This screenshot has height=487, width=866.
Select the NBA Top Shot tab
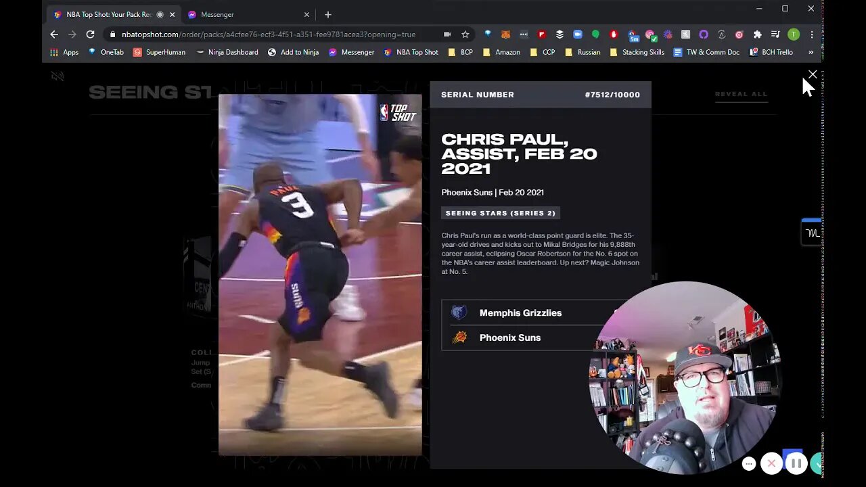(114, 14)
